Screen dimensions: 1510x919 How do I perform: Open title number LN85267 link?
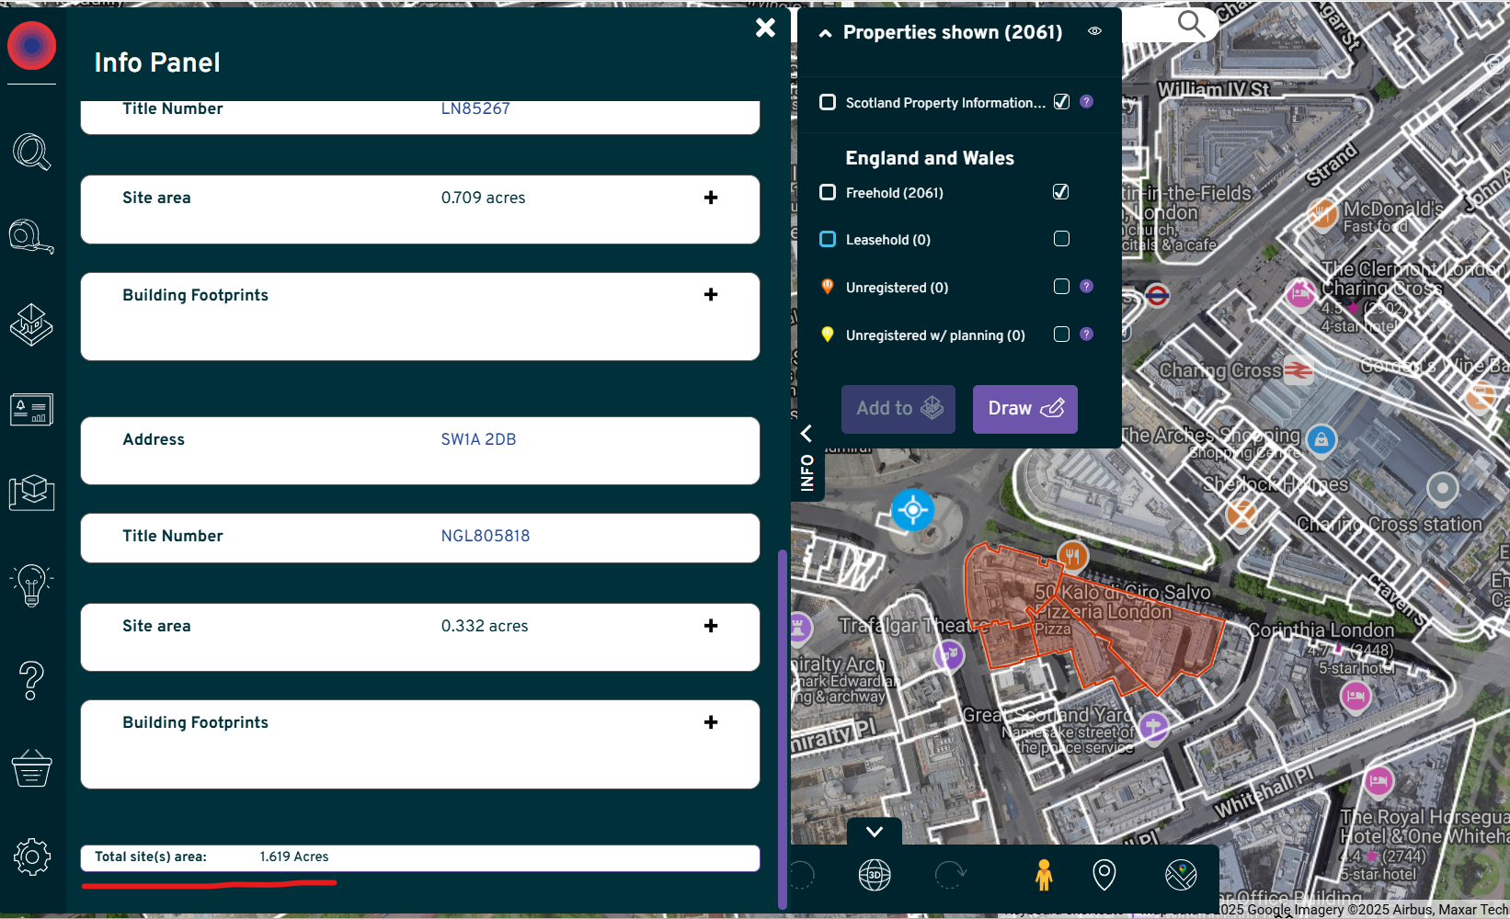click(x=475, y=108)
